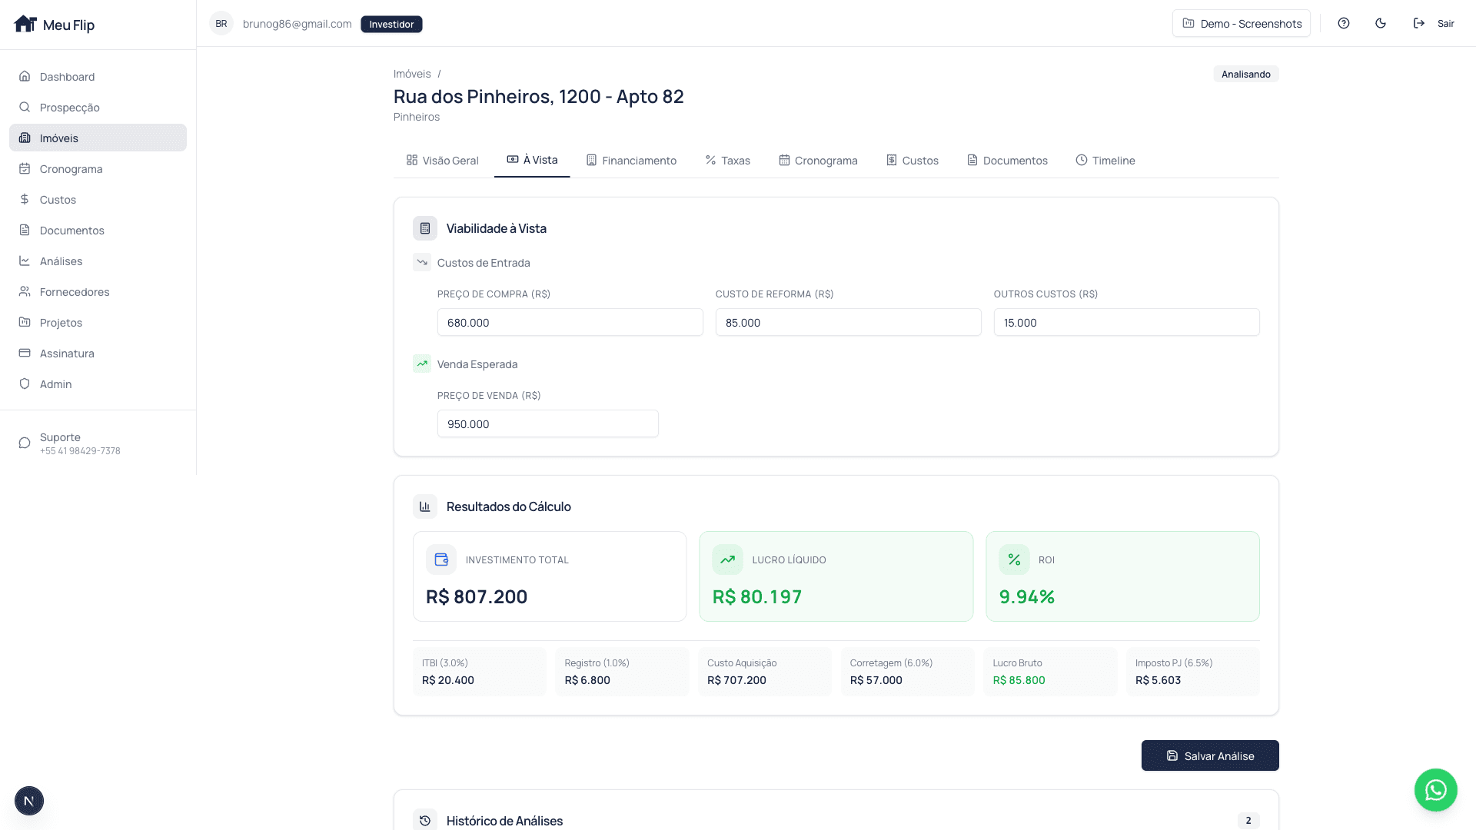Click the Meu Flip house logo
This screenshot has width=1476, height=830.
click(25, 24)
